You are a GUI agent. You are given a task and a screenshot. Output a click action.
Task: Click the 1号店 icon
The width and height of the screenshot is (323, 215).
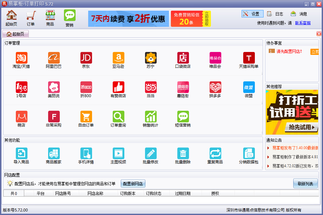(x=21, y=89)
